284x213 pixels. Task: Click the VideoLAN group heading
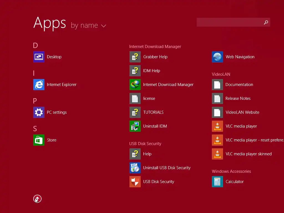(221, 74)
